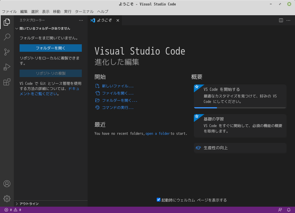Click the 進化した編集 subtitle text
The height and width of the screenshot is (213, 295).
pyautogui.click(x=117, y=62)
